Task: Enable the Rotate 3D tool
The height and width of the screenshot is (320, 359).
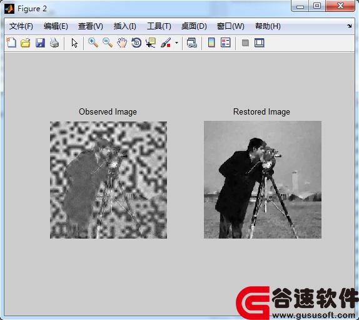Action: [x=136, y=43]
